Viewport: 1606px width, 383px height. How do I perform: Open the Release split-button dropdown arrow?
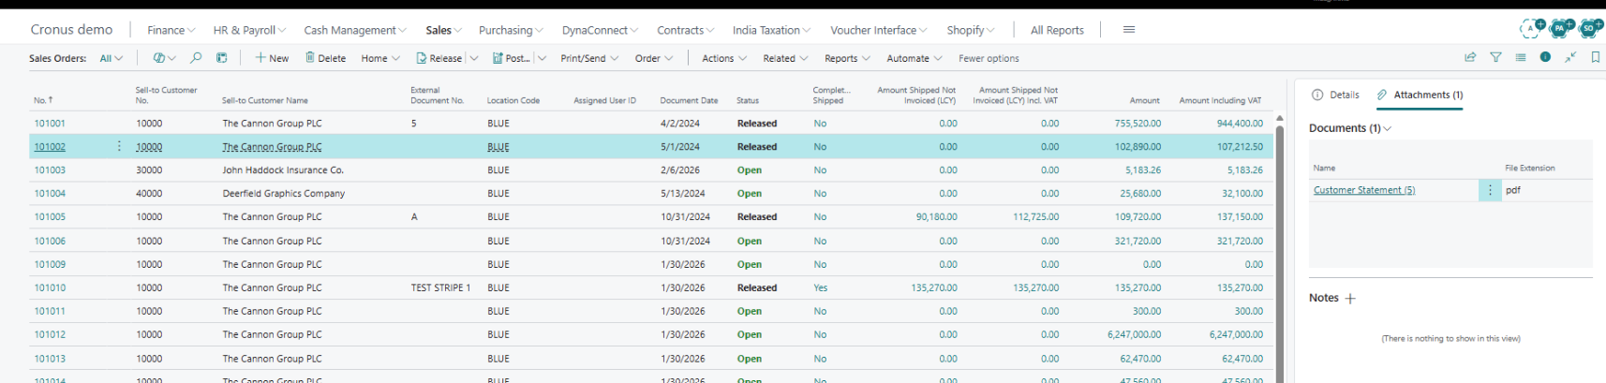click(474, 58)
